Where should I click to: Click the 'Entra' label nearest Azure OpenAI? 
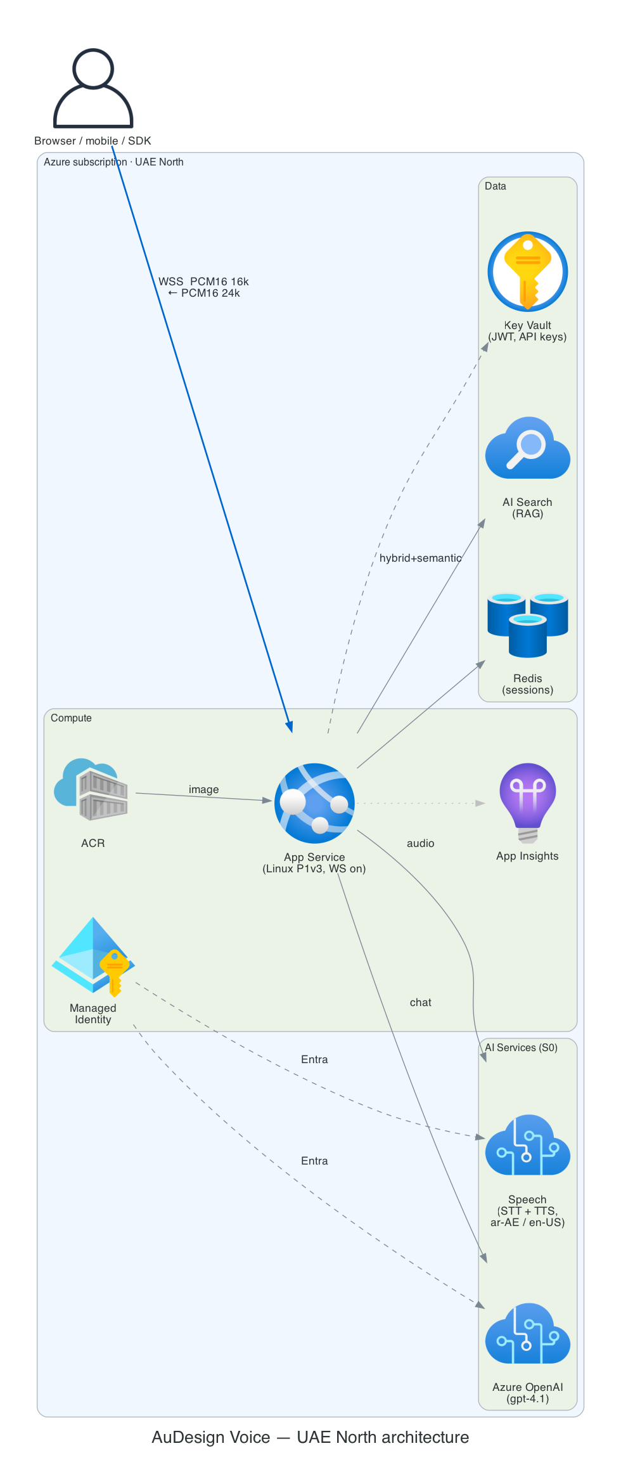tap(314, 1161)
